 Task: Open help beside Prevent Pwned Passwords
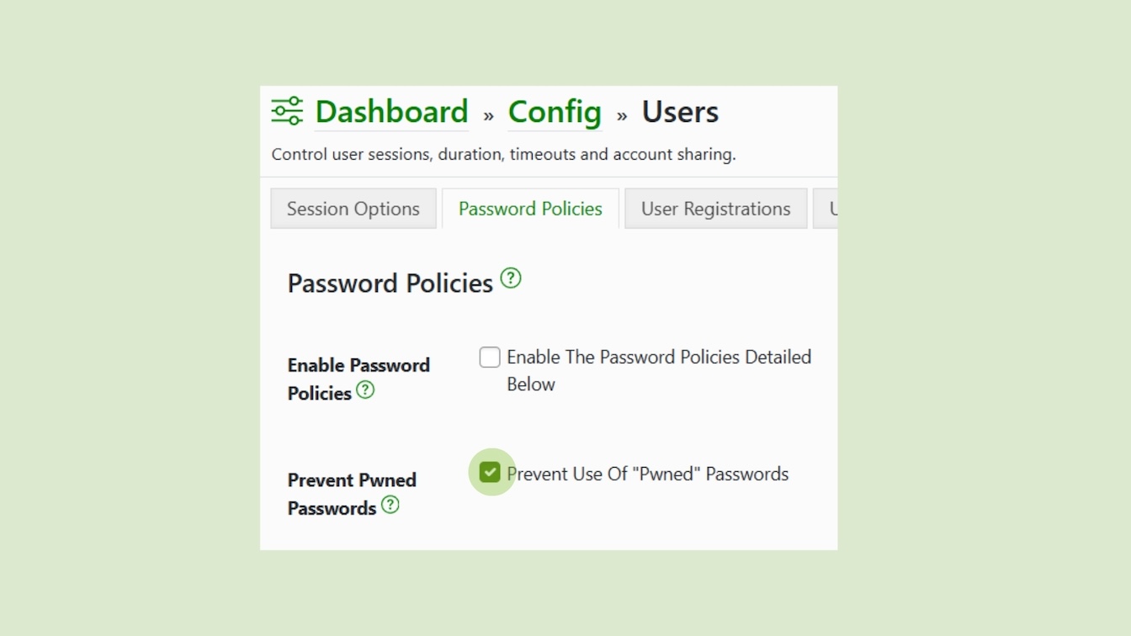(390, 506)
